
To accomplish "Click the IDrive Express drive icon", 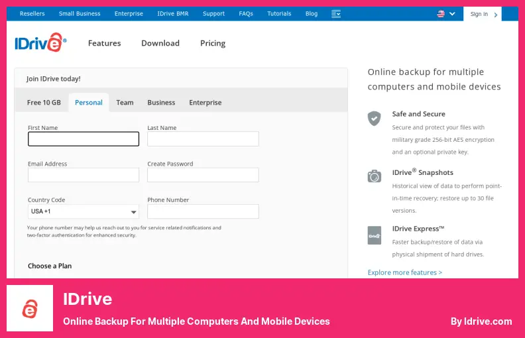I will pyautogui.click(x=375, y=235).
